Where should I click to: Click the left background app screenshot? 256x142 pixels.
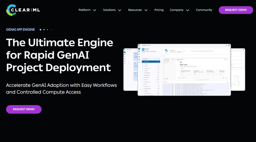coord(130,68)
